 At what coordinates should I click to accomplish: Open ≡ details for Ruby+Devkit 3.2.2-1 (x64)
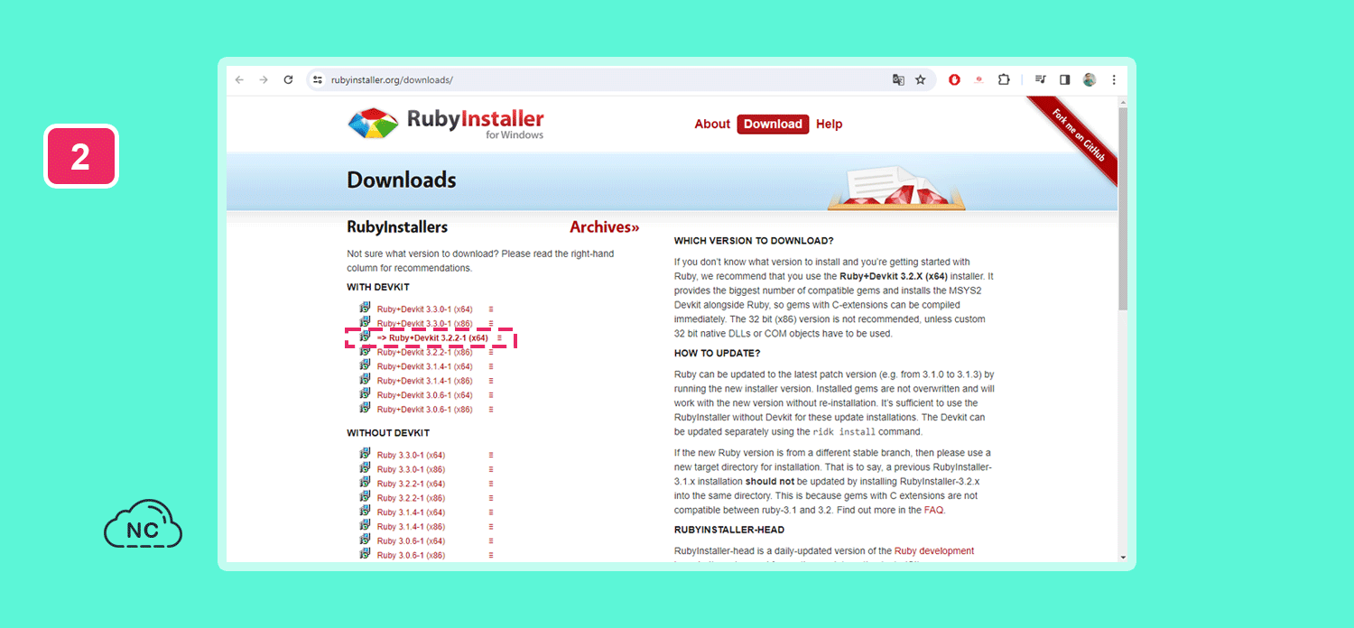click(x=499, y=337)
